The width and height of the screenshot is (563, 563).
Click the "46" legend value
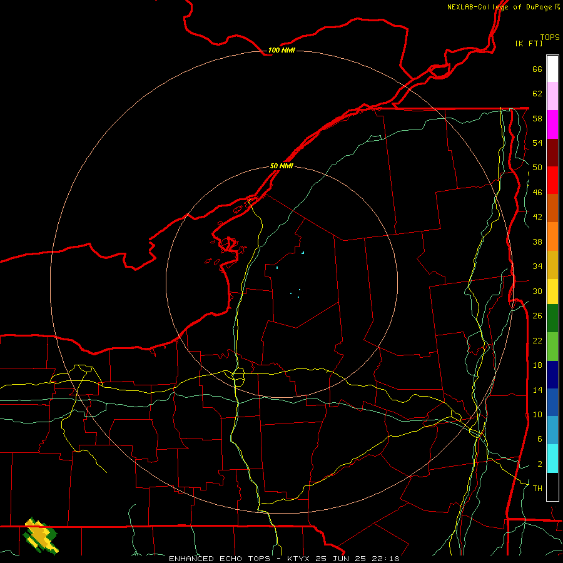[537, 193]
